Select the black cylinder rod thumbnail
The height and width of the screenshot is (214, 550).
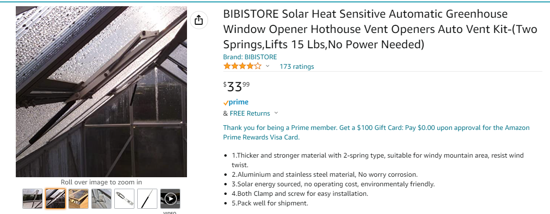[x=147, y=199]
